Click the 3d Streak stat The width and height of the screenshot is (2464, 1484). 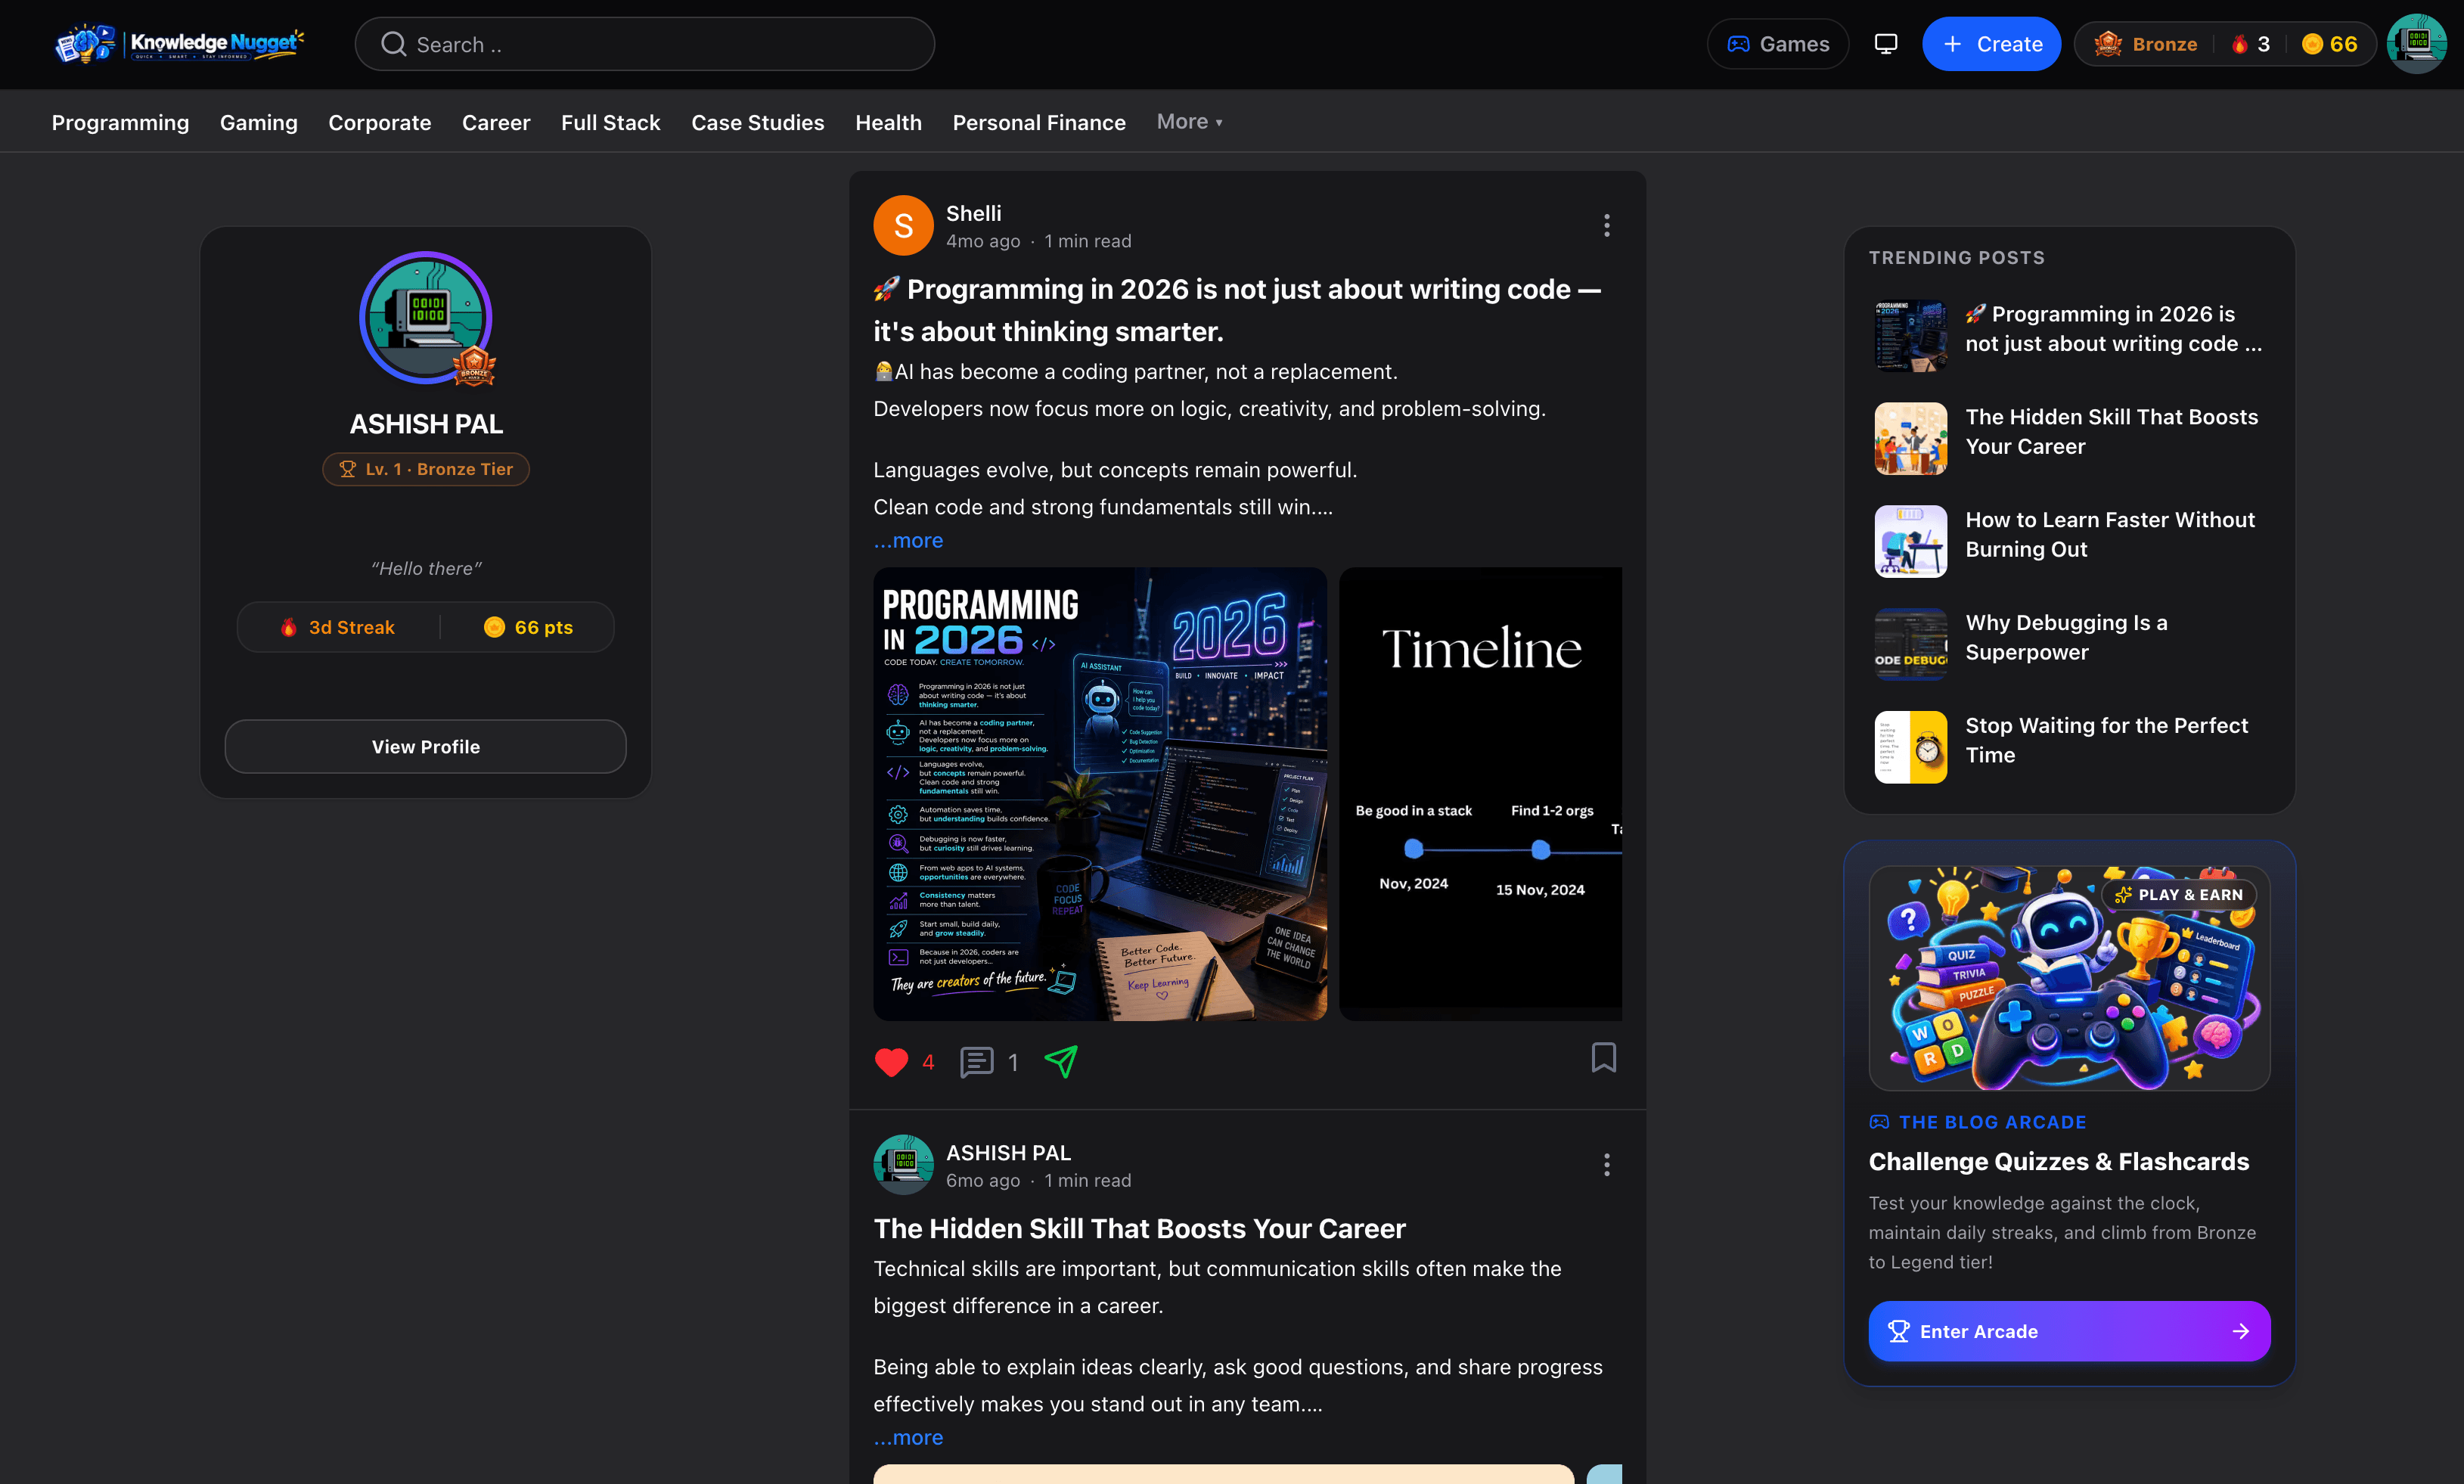338,627
